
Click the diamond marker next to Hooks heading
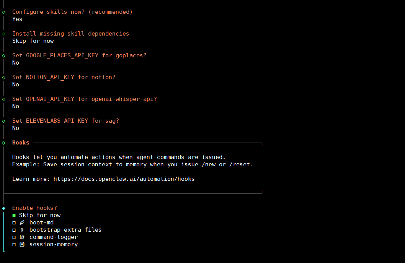tap(4, 143)
